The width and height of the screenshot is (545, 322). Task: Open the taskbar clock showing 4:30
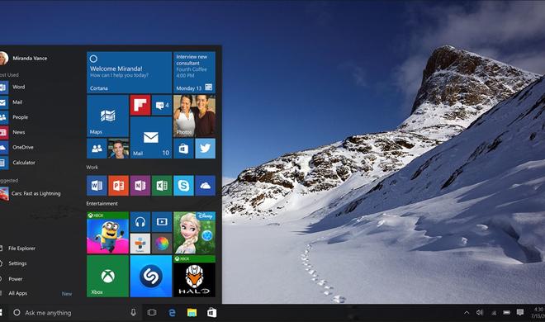(538, 313)
